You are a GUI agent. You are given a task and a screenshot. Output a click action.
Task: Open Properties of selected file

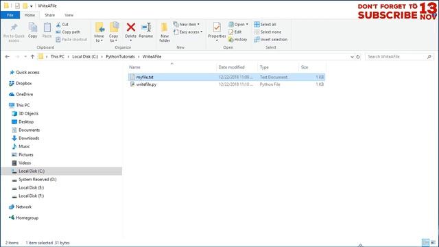217,32
